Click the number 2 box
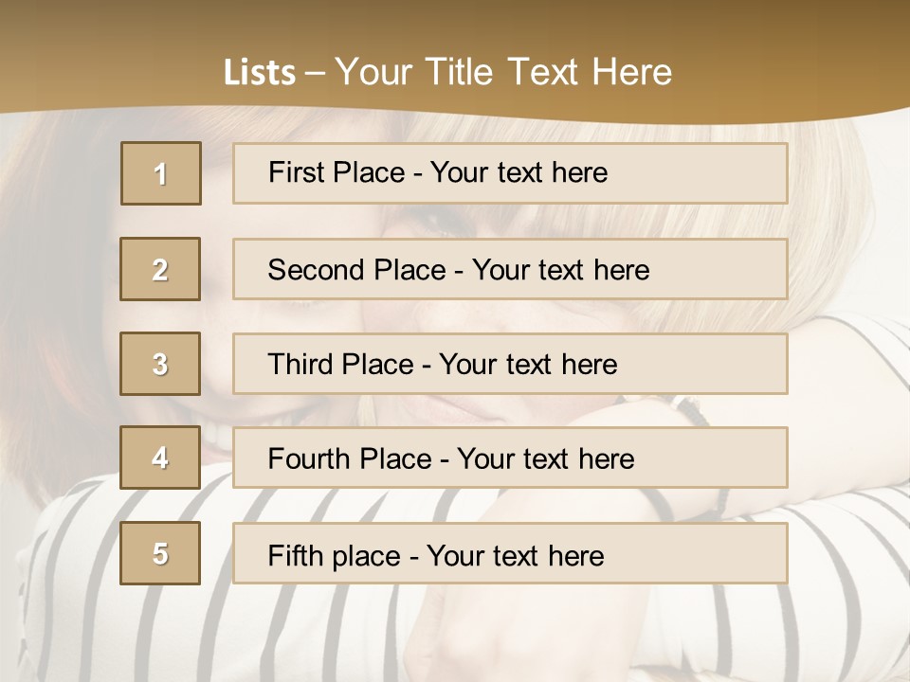 [160, 269]
